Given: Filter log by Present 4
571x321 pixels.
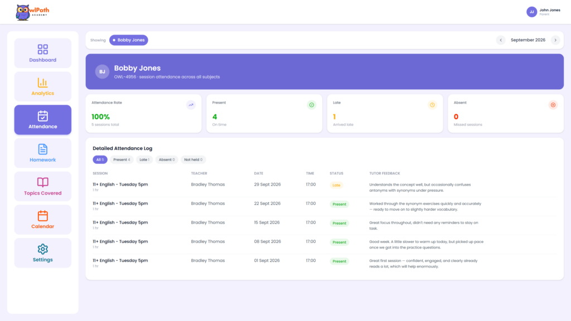Looking at the screenshot, I should pos(122,160).
